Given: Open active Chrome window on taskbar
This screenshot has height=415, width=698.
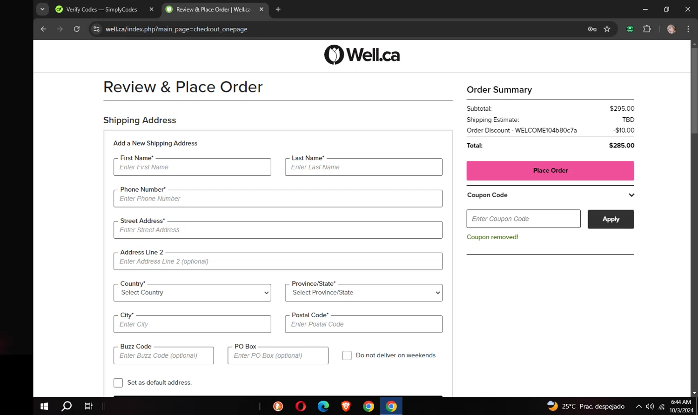Looking at the screenshot, I should point(391,406).
